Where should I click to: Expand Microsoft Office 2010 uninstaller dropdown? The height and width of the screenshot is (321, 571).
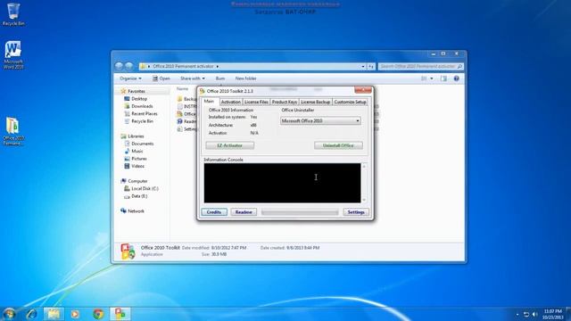320,121
